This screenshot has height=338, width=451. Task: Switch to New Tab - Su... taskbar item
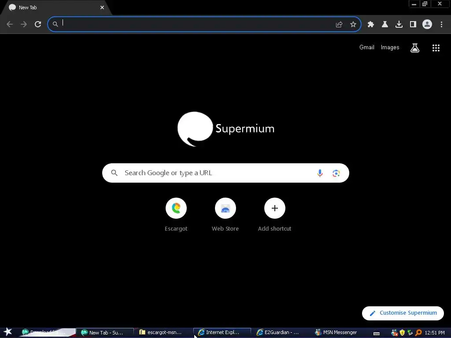(105, 333)
